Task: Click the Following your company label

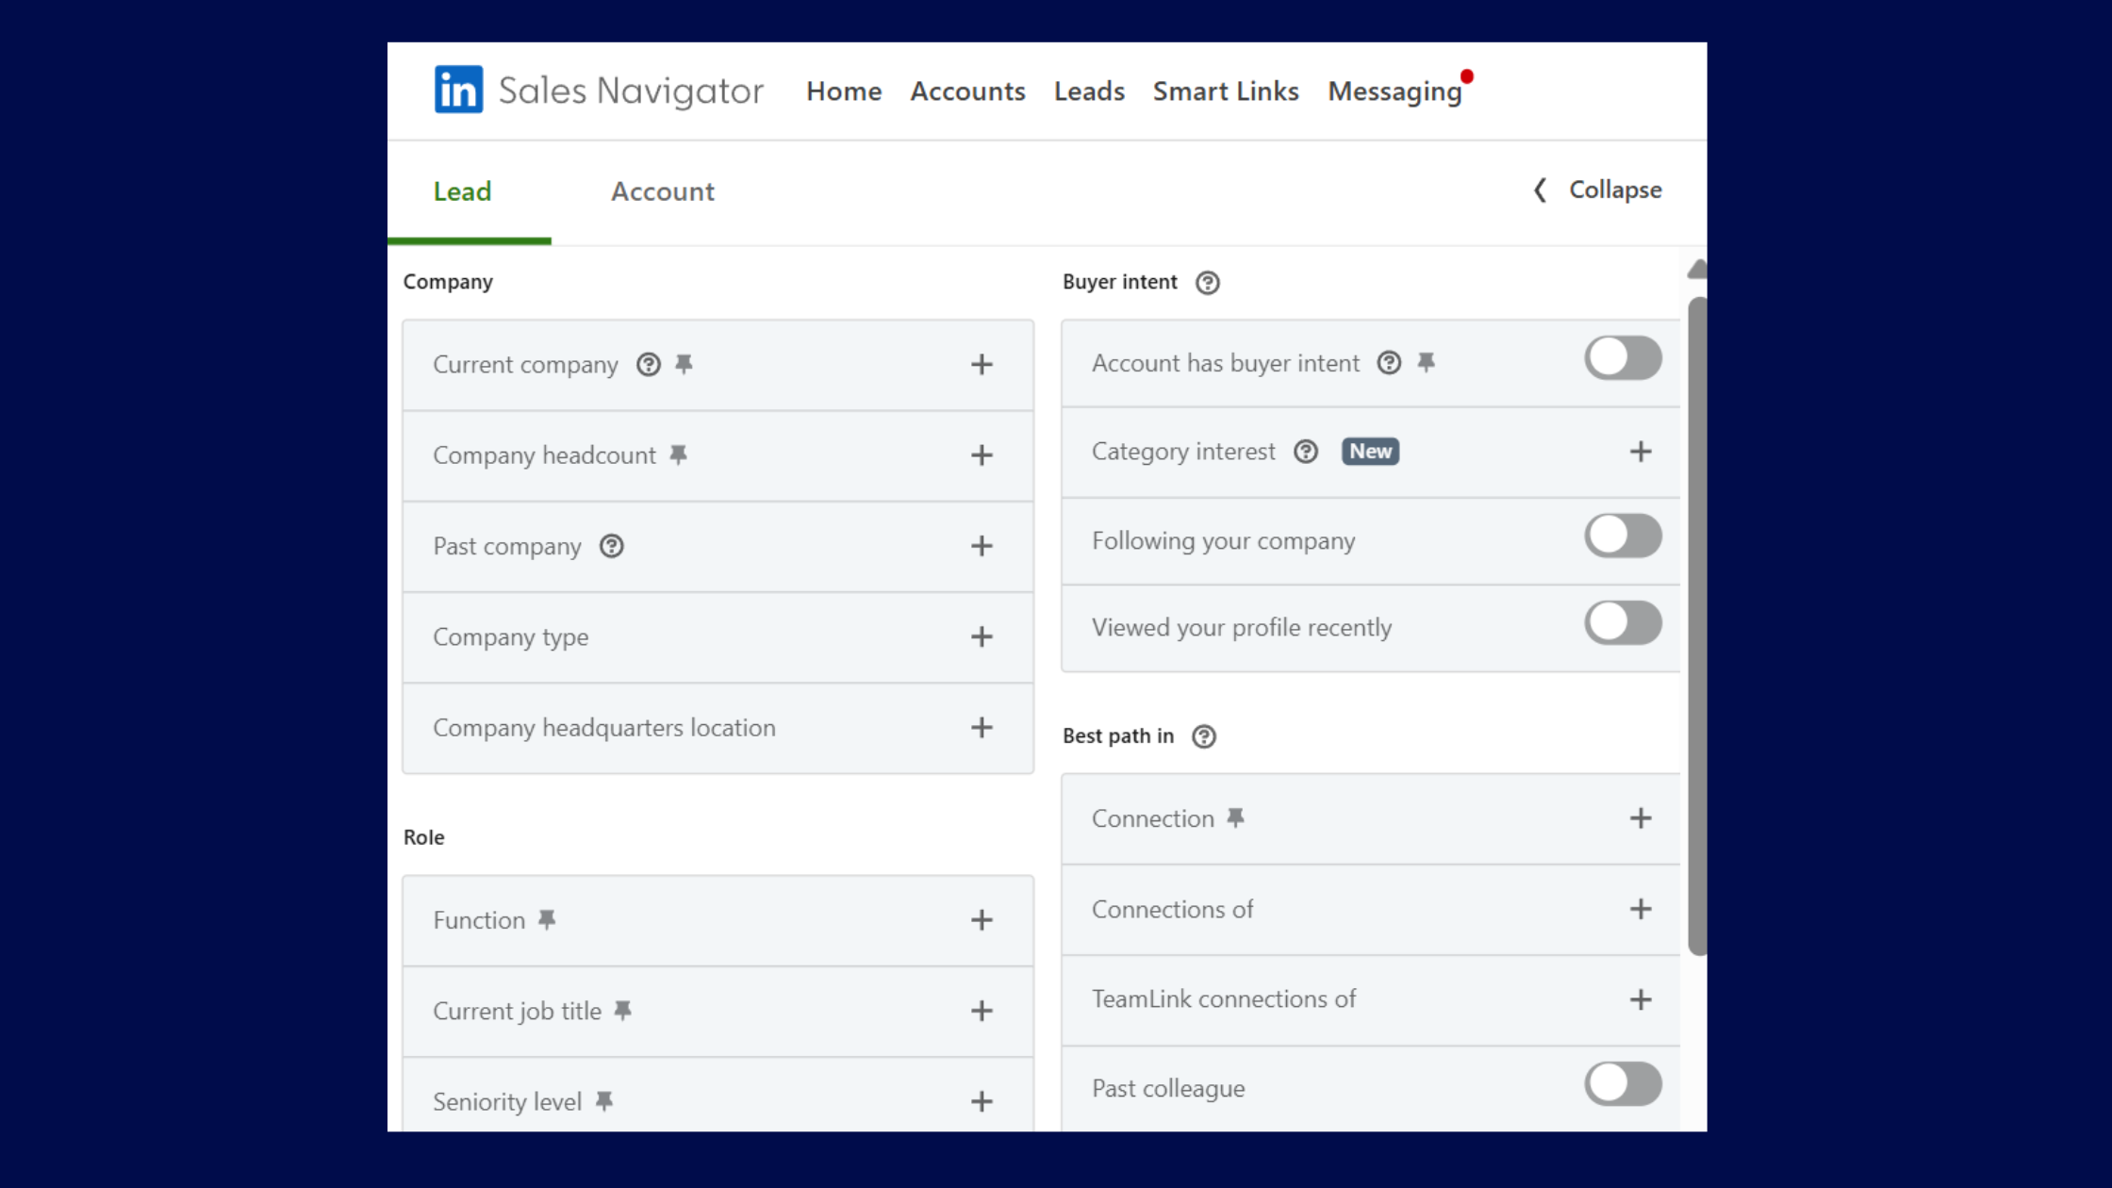Action: [1223, 541]
